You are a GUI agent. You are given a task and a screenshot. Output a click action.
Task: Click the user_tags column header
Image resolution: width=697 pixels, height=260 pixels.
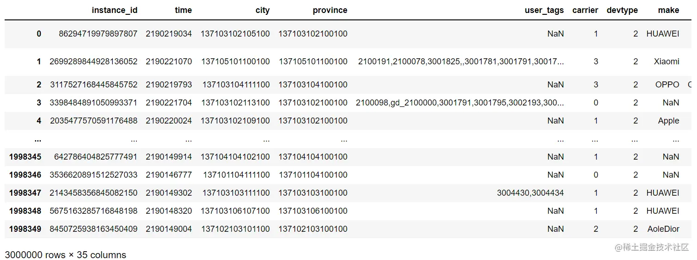[544, 10]
